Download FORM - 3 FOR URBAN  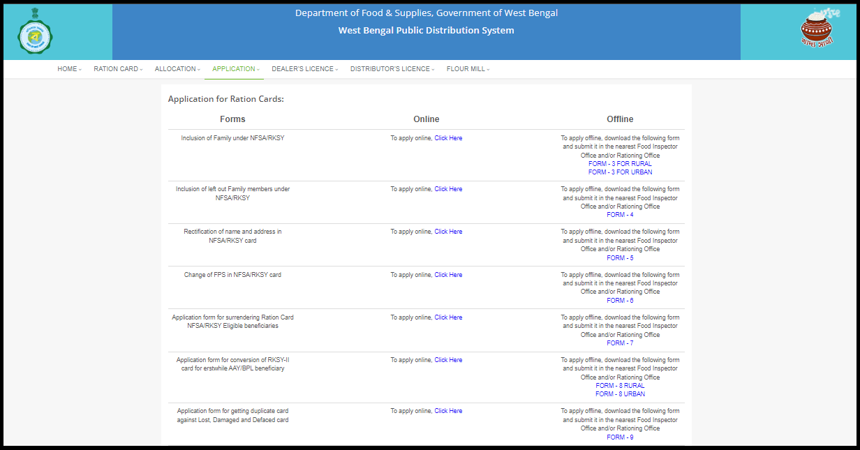point(620,172)
